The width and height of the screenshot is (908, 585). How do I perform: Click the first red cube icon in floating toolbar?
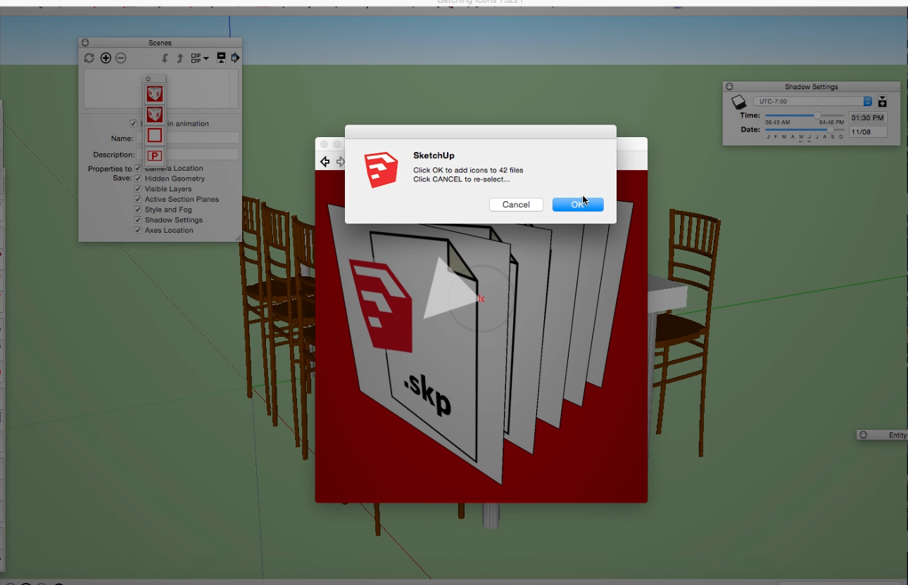click(x=155, y=94)
